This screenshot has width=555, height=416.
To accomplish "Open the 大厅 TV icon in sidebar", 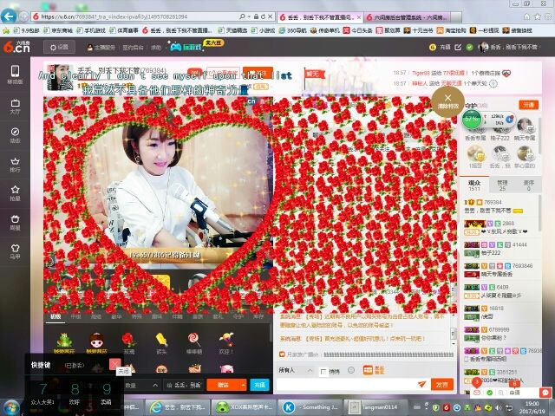I will [x=15, y=103].
